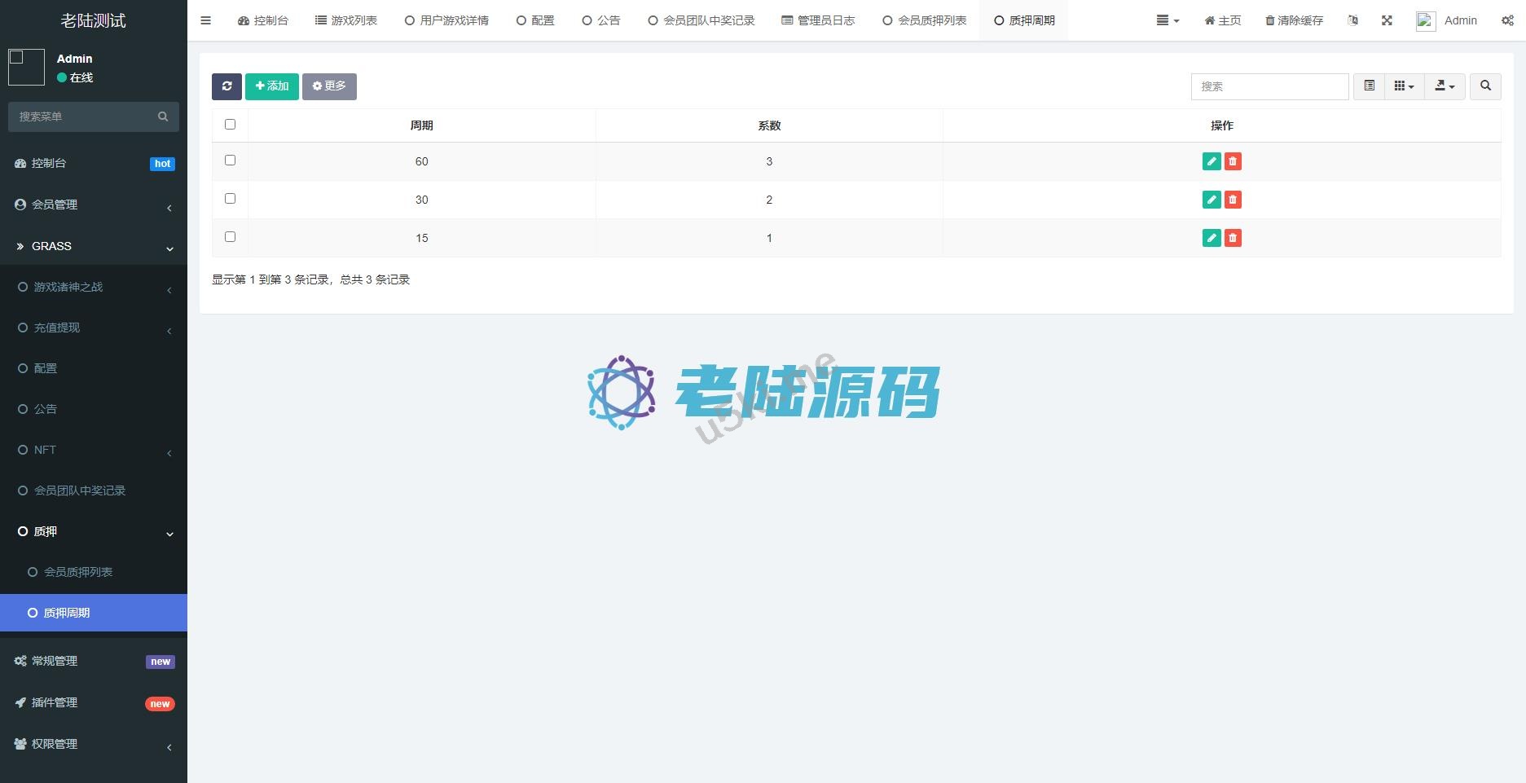
Task: Toggle the sidebar with the hamburger icon
Action: point(205,20)
